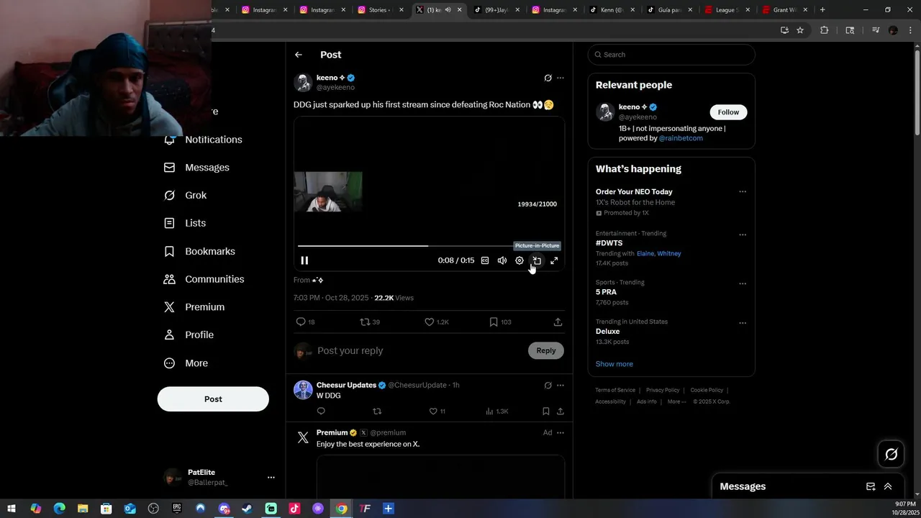The width and height of the screenshot is (921, 518).
Task: Expand More footer options
Action: [x=676, y=401]
